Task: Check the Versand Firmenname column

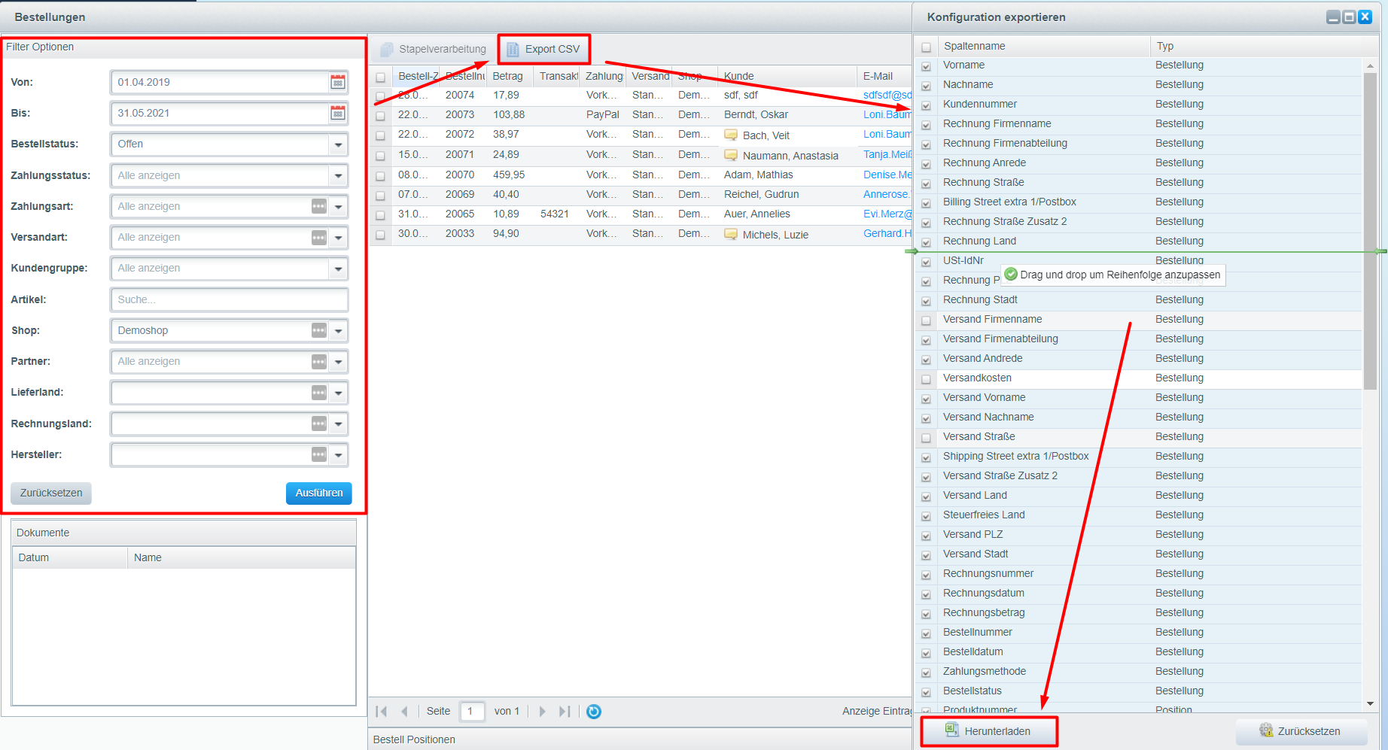Action: point(926,320)
